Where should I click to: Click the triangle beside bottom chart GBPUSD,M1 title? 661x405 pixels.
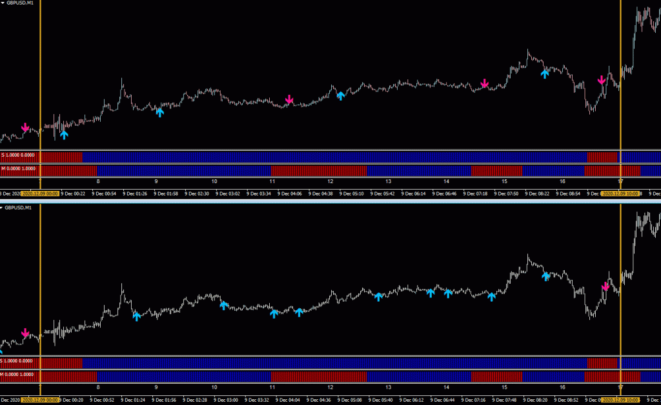2,208
